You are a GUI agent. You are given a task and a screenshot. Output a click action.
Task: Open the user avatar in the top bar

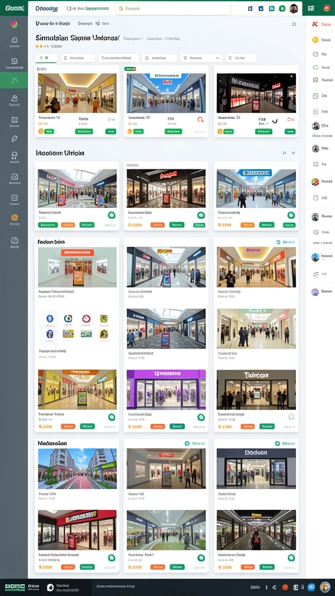pos(294,8)
